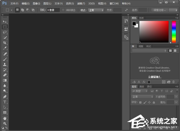Click the rainbow hue slider in the Color panel
Viewport: 180px width, 131px height.
pos(174,32)
